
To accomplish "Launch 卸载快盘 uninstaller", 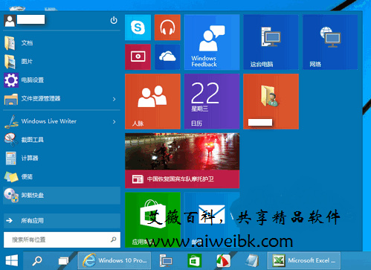I will point(62,196).
